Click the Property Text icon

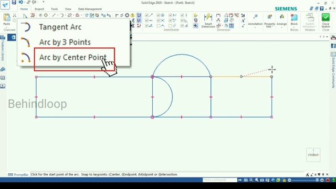[269, 17]
